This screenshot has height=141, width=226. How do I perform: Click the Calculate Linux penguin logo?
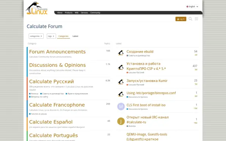pyautogui.click(x=37, y=8)
